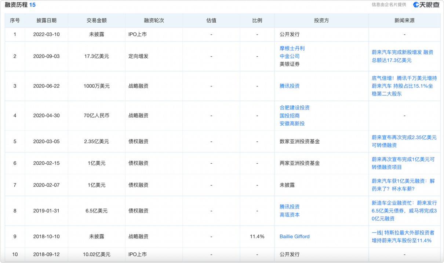Open investor link Baillie Gifford
The height and width of the screenshot is (263, 444).
[295, 237]
